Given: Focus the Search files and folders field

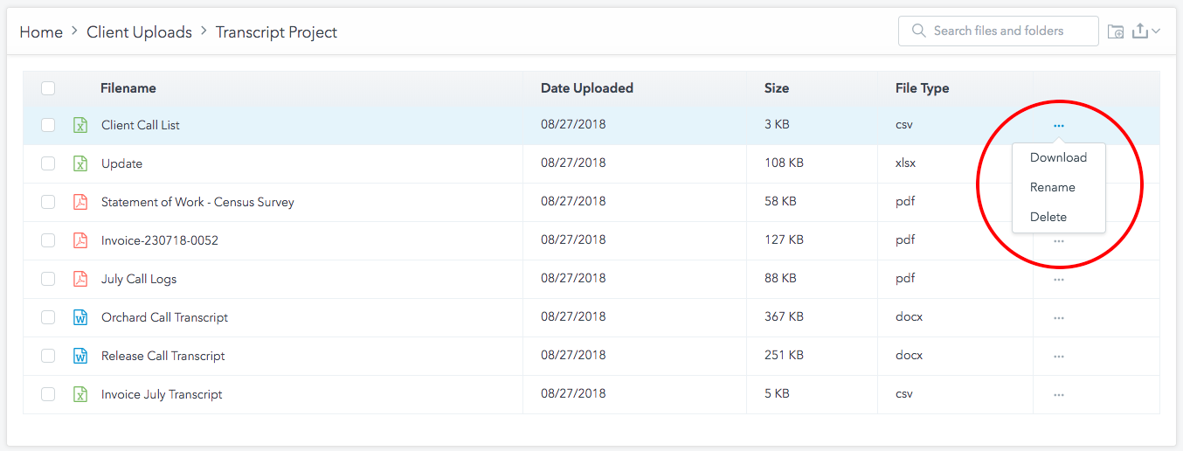Looking at the screenshot, I should point(998,31).
